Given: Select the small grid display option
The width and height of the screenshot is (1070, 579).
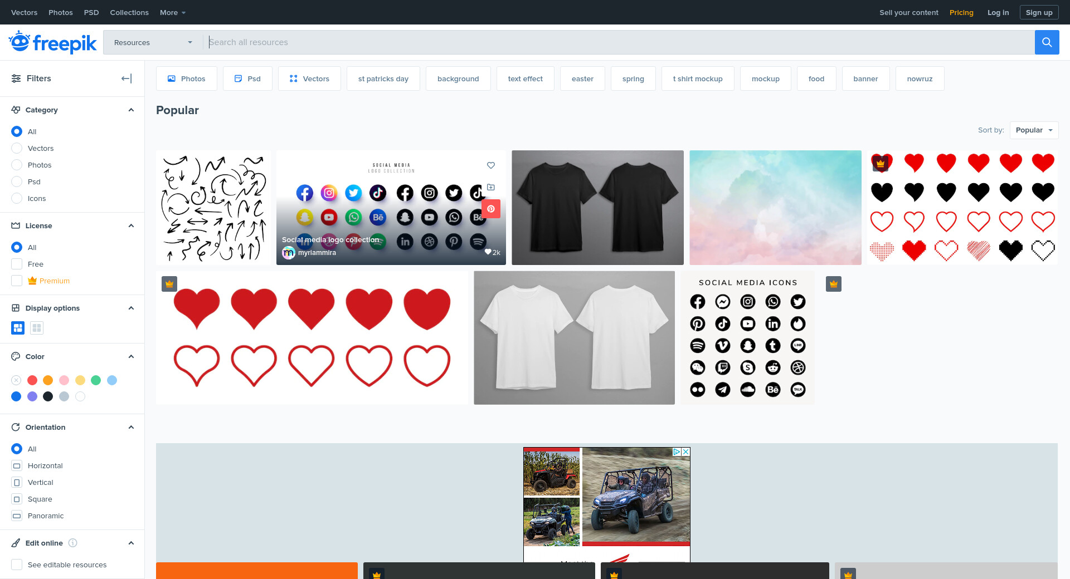Looking at the screenshot, I should point(37,328).
